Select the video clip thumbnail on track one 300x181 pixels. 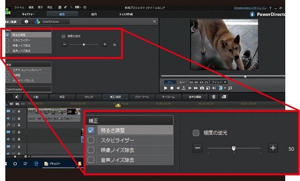point(54,111)
